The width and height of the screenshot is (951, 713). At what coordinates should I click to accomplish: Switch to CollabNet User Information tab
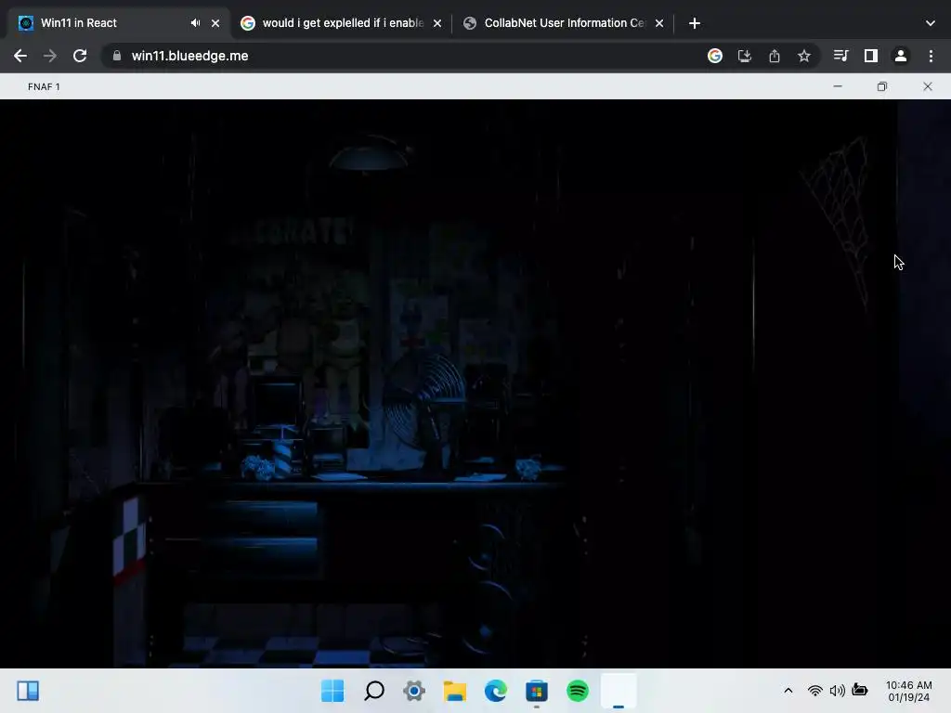tap(564, 23)
